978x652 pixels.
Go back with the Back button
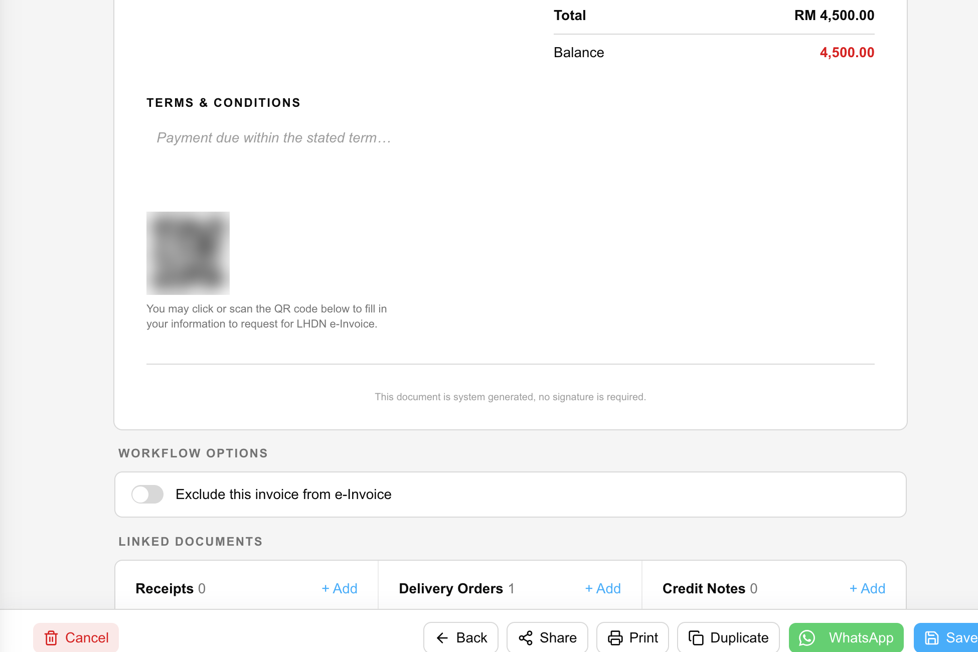point(461,637)
